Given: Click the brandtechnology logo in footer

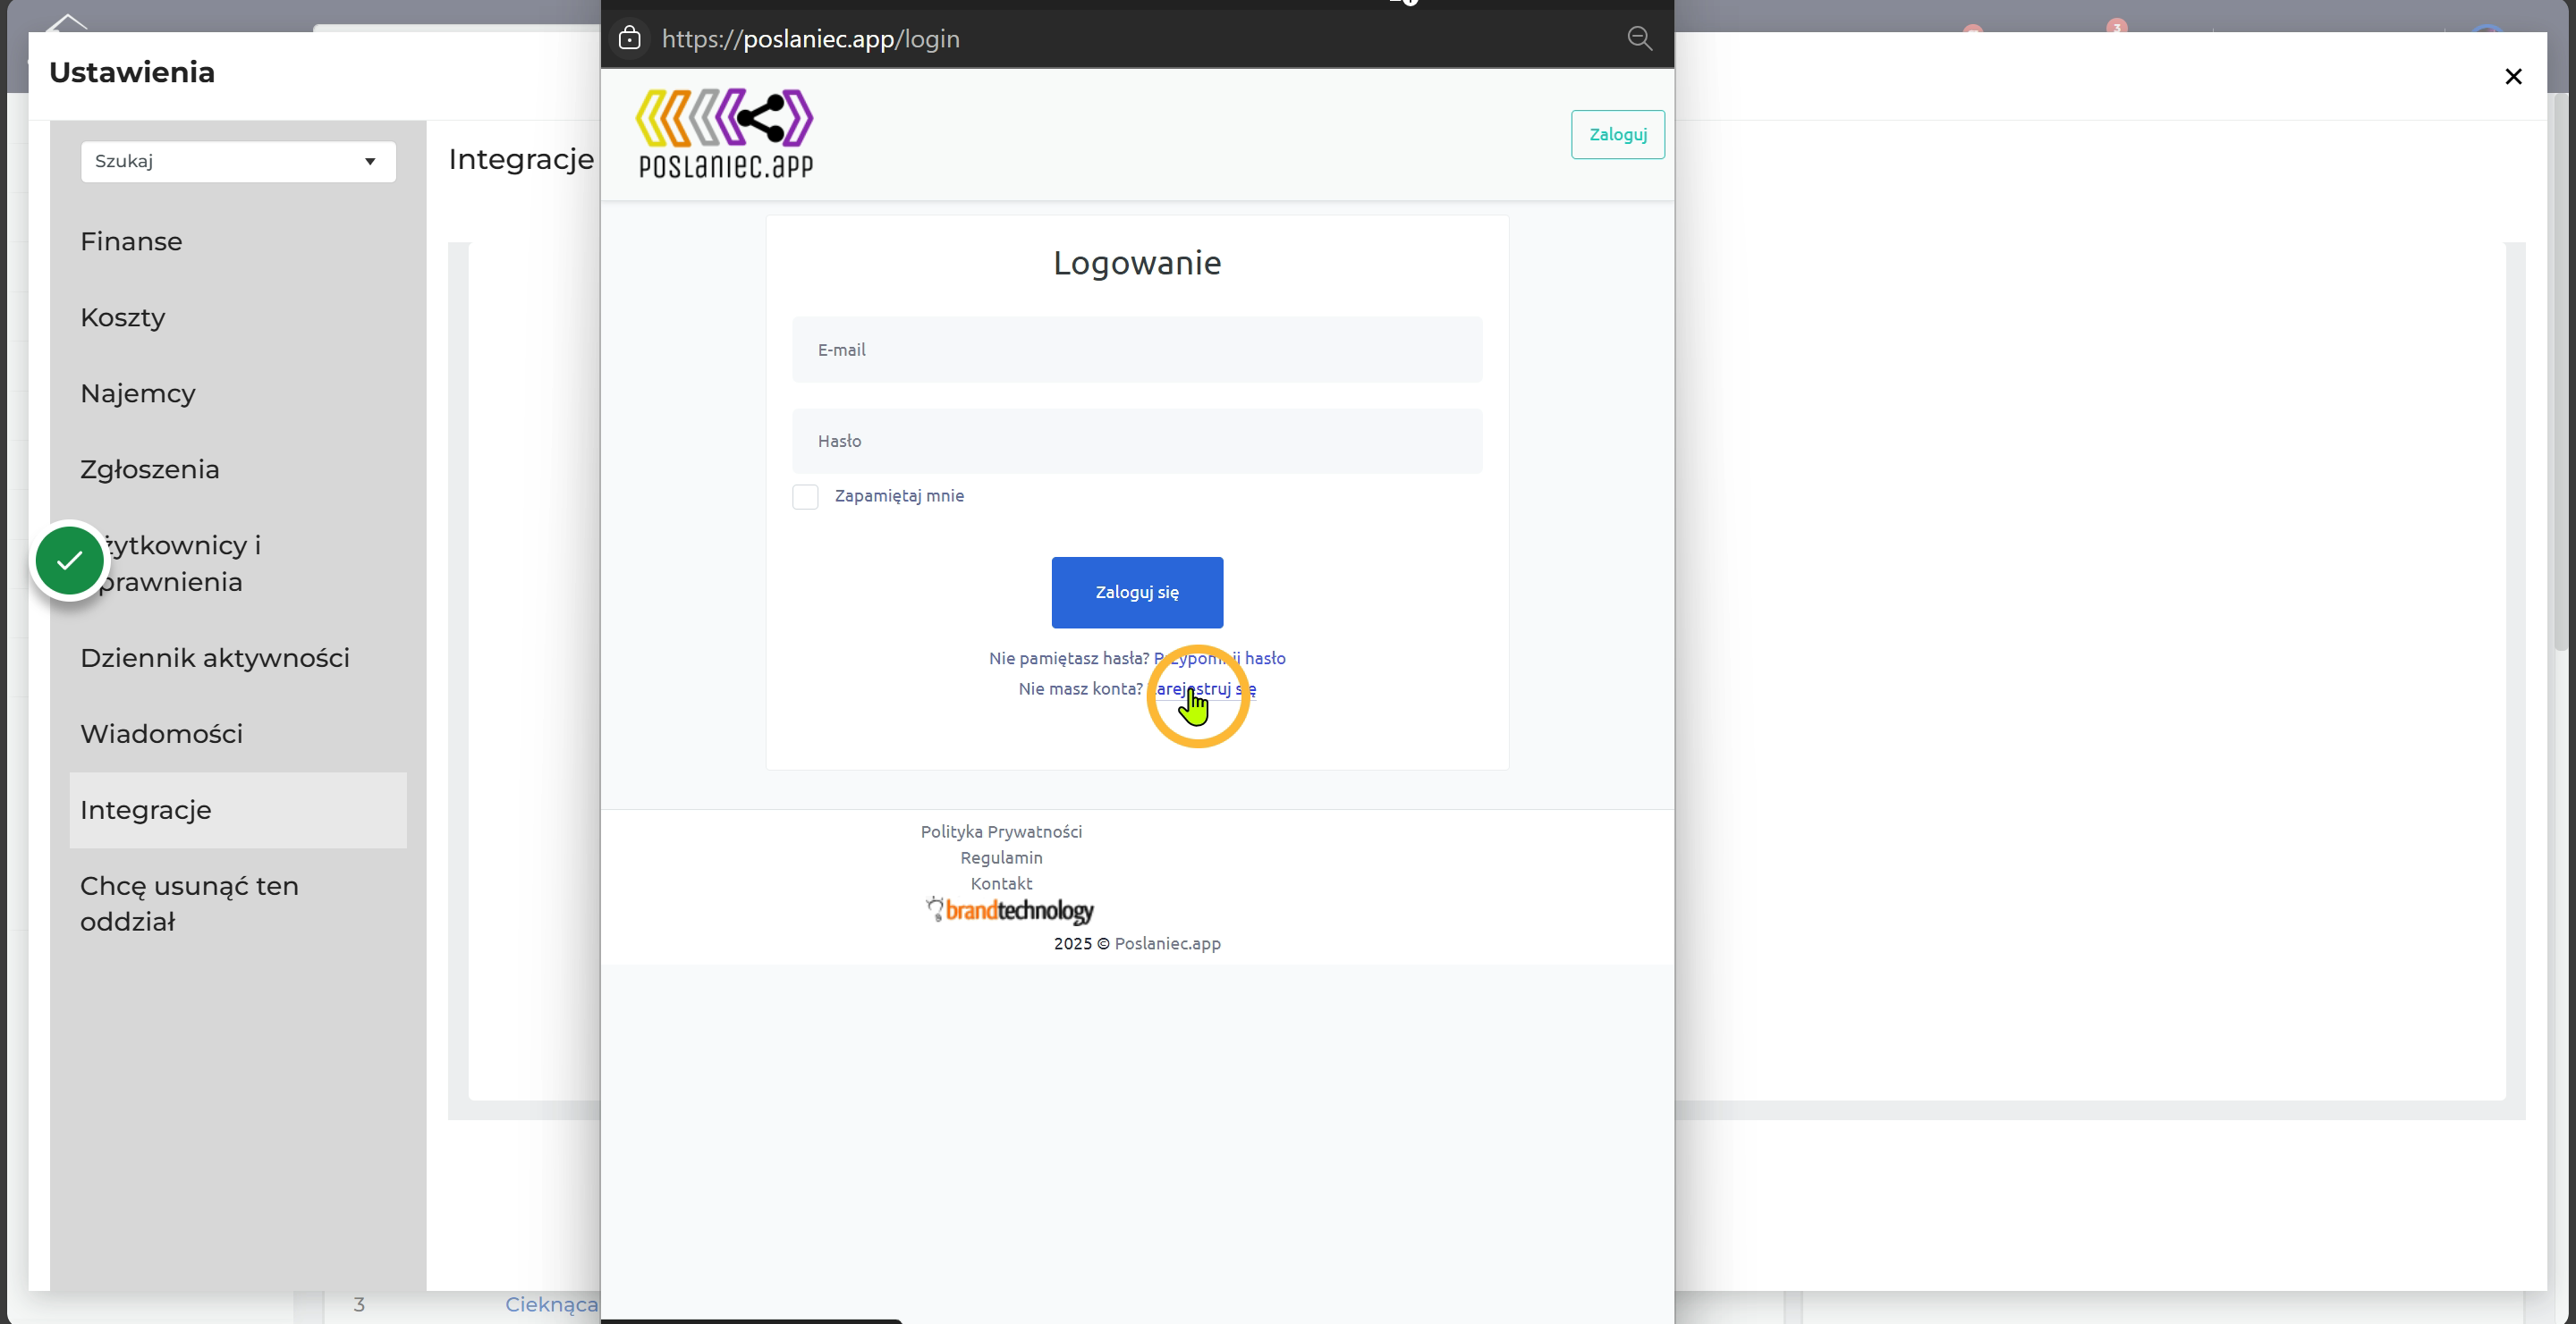Looking at the screenshot, I should pyautogui.click(x=1009, y=909).
